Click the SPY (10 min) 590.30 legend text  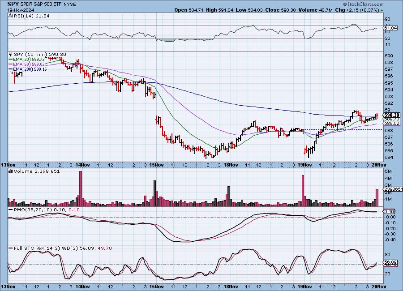(40, 54)
